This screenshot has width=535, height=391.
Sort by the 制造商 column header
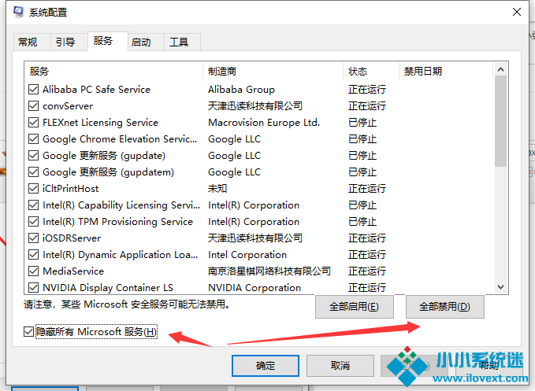(273, 71)
